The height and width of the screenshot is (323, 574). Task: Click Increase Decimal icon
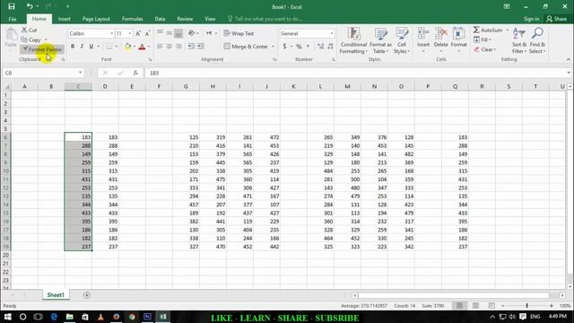point(321,46)
